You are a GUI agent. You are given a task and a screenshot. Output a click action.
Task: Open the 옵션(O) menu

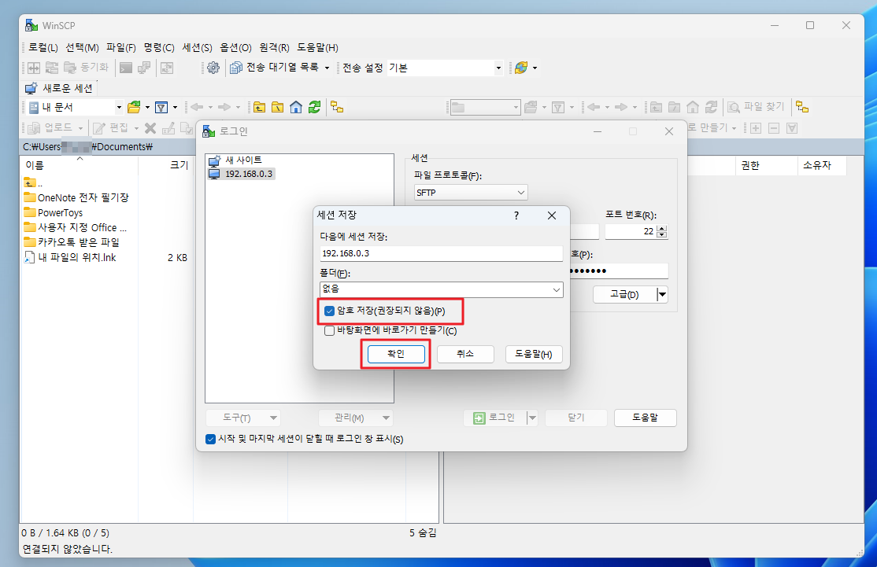click(235, 47)
